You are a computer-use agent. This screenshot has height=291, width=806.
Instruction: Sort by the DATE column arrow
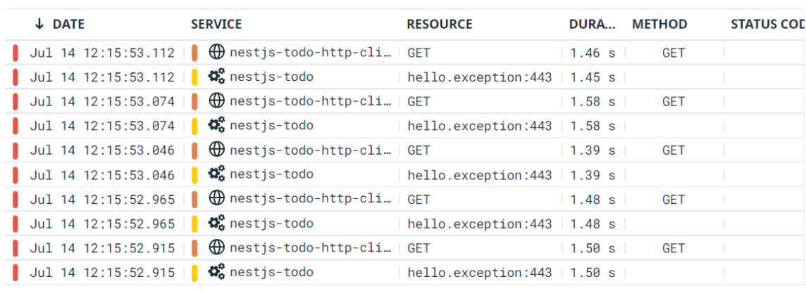pos(39,24)
